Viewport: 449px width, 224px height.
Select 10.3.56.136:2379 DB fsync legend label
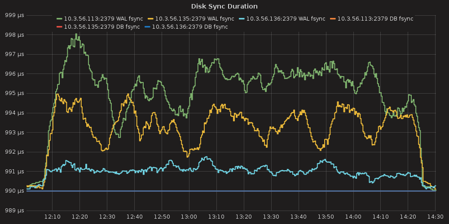click(190, 27)
